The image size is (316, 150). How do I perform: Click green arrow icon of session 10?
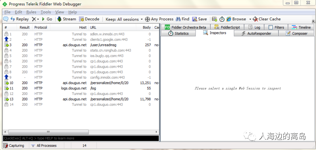point(7,83)
